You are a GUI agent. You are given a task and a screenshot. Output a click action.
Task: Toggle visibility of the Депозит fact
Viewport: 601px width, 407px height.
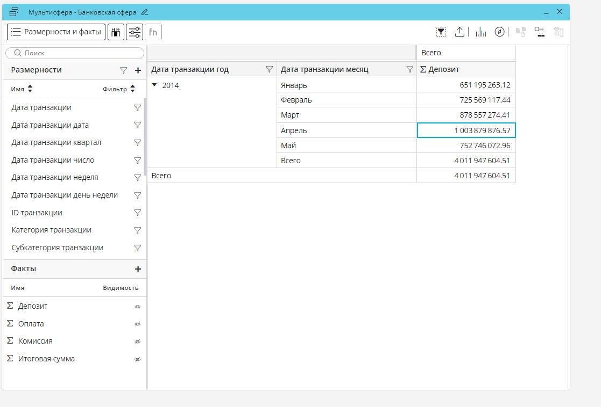coord(137,307)
